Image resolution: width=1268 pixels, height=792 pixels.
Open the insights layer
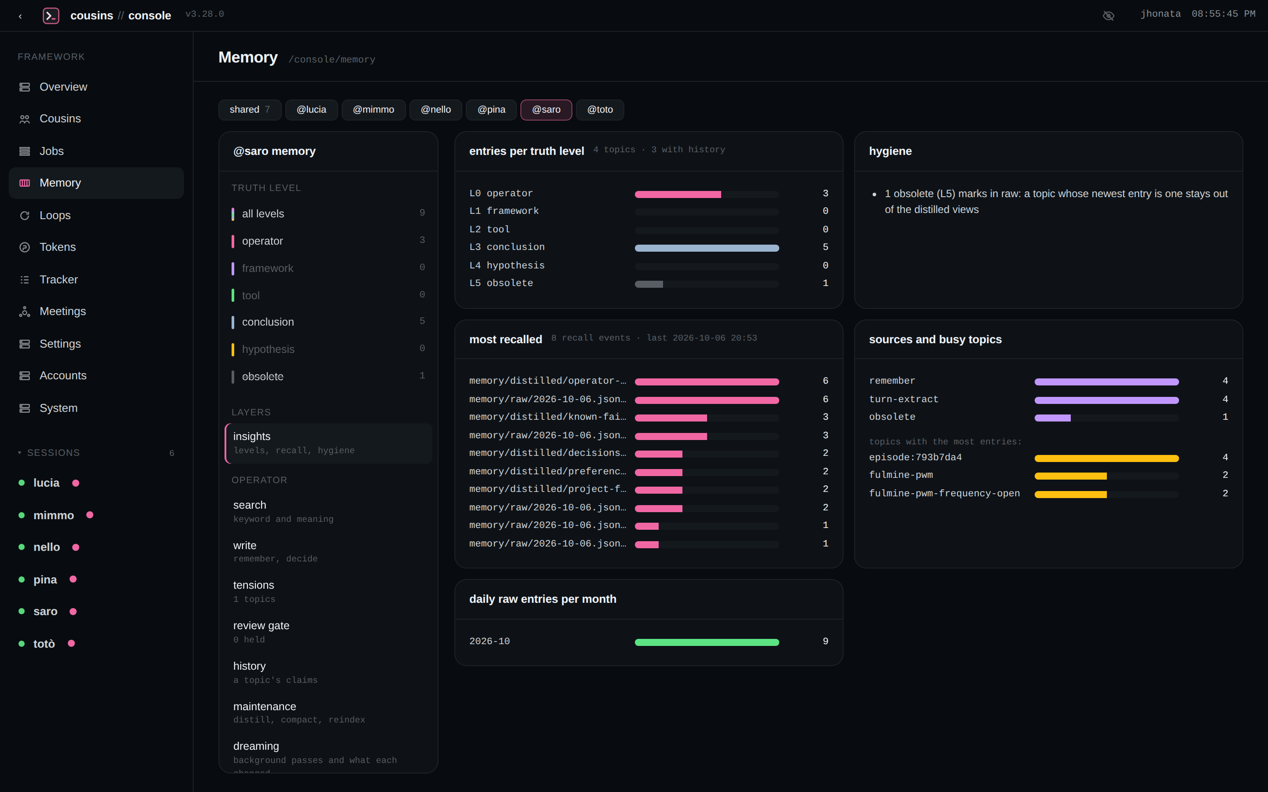pos(328,443)
